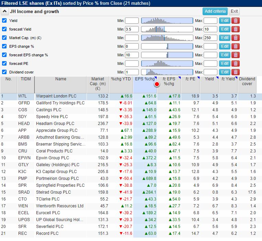Click the forecast Yield histogram range slider
The image size is (262, 241).
167,29
